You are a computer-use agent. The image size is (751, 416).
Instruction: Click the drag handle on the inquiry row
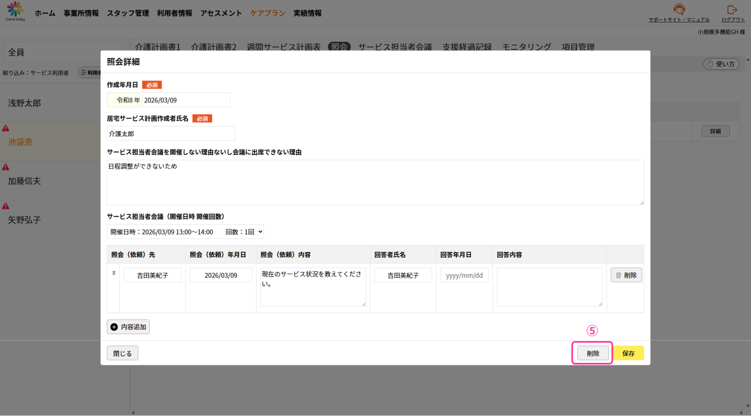(x=114, y=273)
